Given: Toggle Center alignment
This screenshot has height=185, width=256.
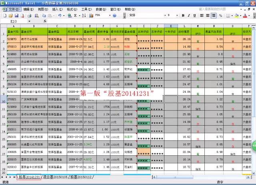Looking at the screenshot, I should (x=208, y=16).
